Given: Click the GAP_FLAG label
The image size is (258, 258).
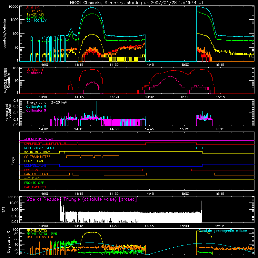Looking at the screenshot, I should coord(32,144).
